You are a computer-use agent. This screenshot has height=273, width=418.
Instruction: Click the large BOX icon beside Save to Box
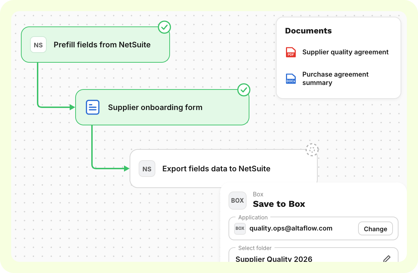(x=238, y=201)
